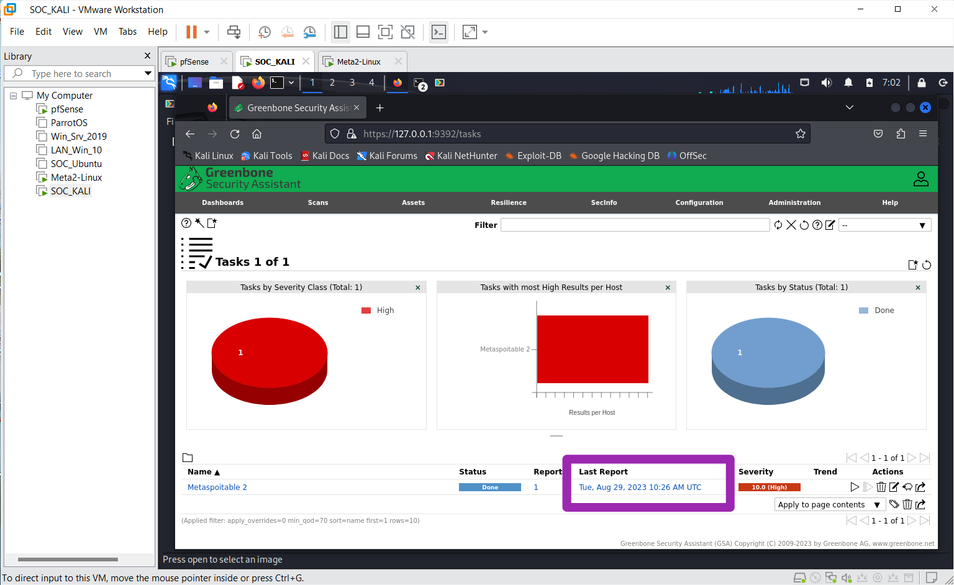
Task: Open the SecInfo menu
Action: (x=604, y=202)
